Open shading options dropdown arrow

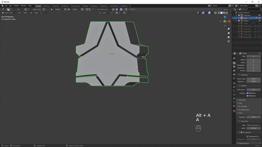click(x=229, y=13)
